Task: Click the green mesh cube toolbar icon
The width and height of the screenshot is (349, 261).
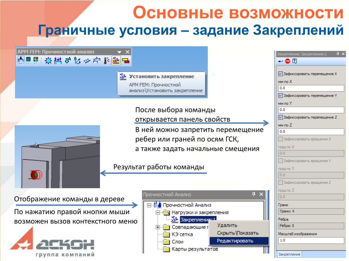Action: pos(28,60)
